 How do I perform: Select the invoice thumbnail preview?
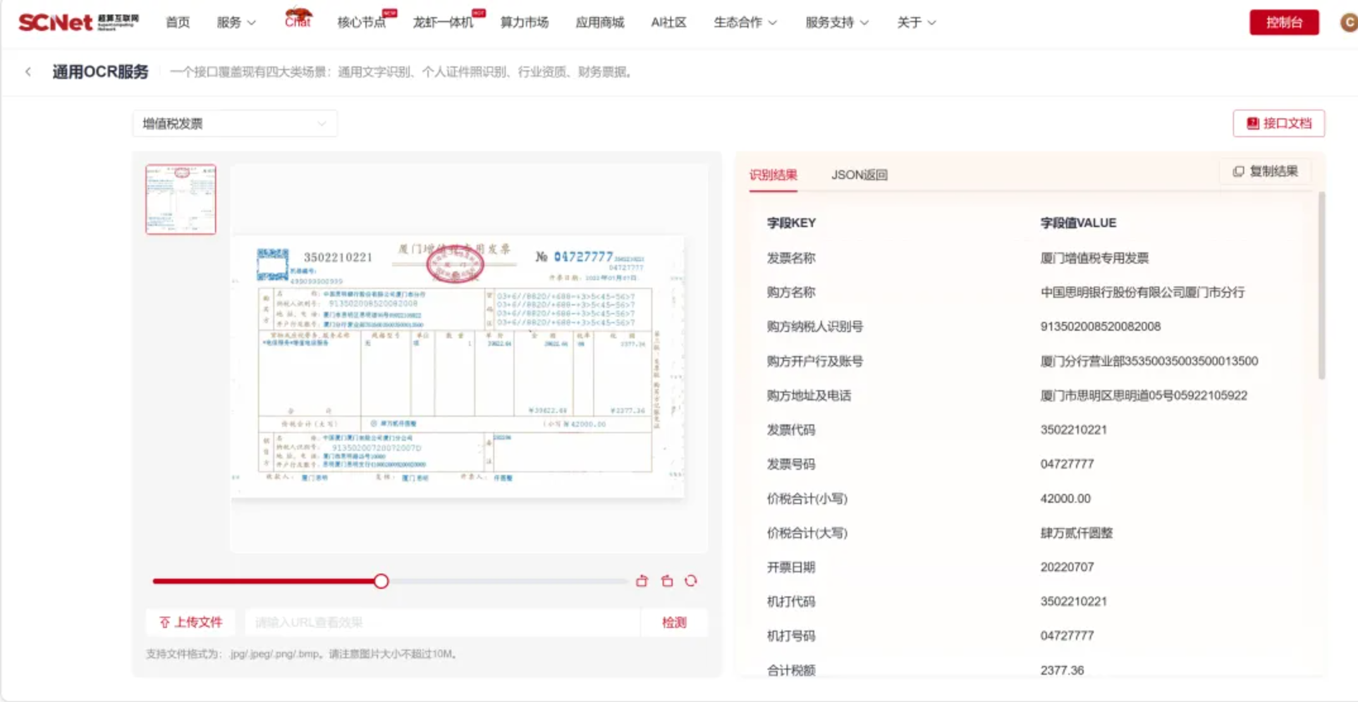(181, 199)
